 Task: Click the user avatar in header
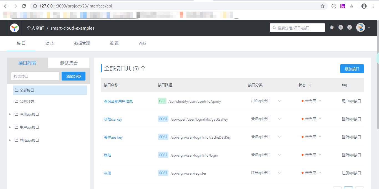(361, 27)
